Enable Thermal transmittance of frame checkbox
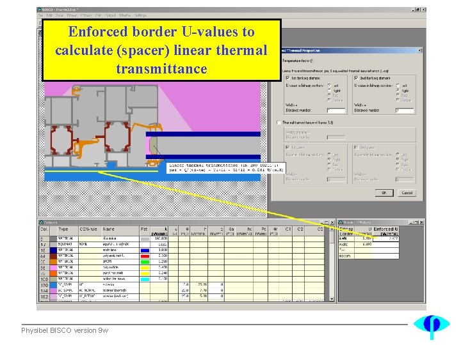Image resolution: width=461 pixels, height=345 pixels. [279, 122]
